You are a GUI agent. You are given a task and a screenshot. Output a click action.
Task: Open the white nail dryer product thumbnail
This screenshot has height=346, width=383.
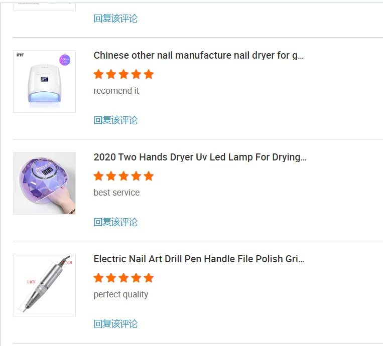coord(44,81)
